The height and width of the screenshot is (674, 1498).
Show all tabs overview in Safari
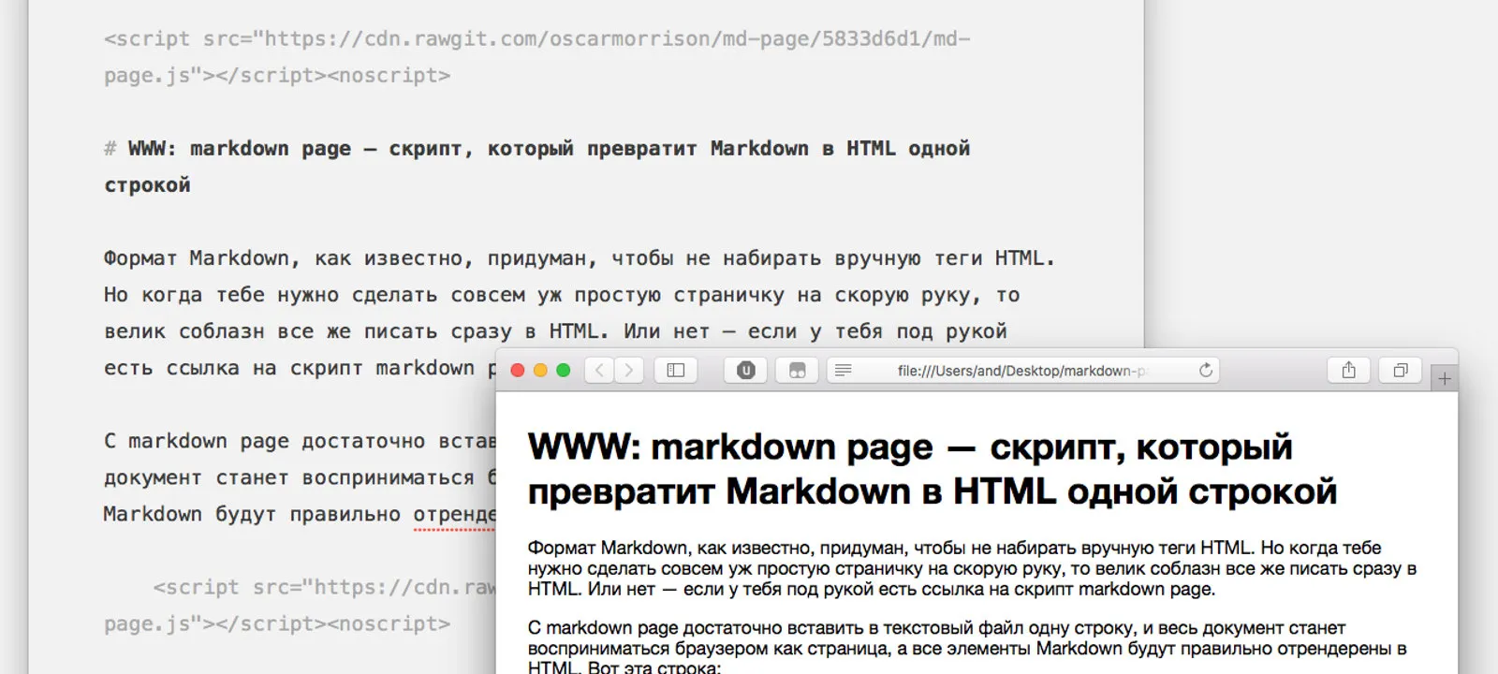coord(1401,370)
